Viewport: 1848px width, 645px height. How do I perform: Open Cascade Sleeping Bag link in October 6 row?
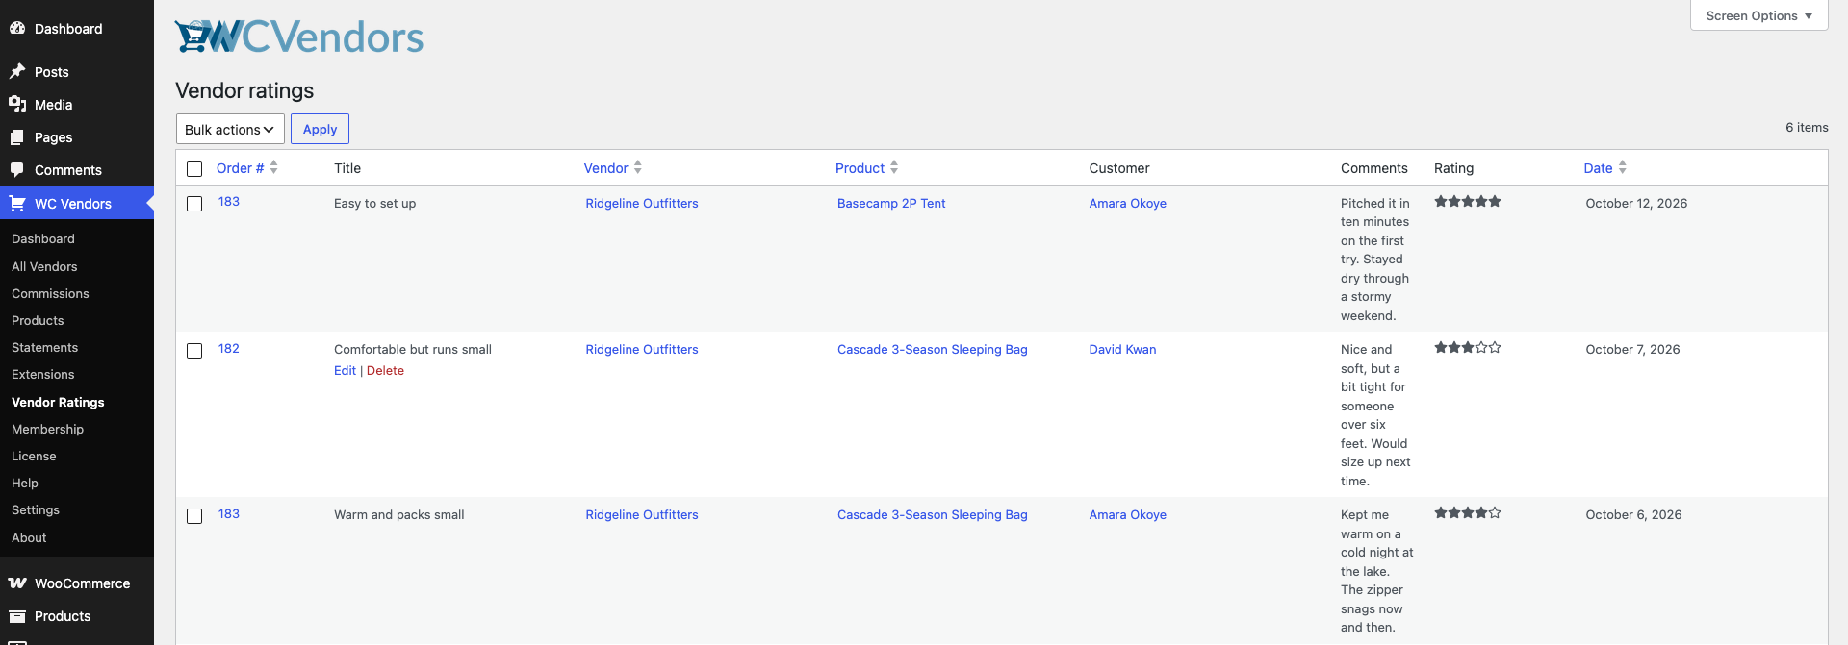pos(933,514)
